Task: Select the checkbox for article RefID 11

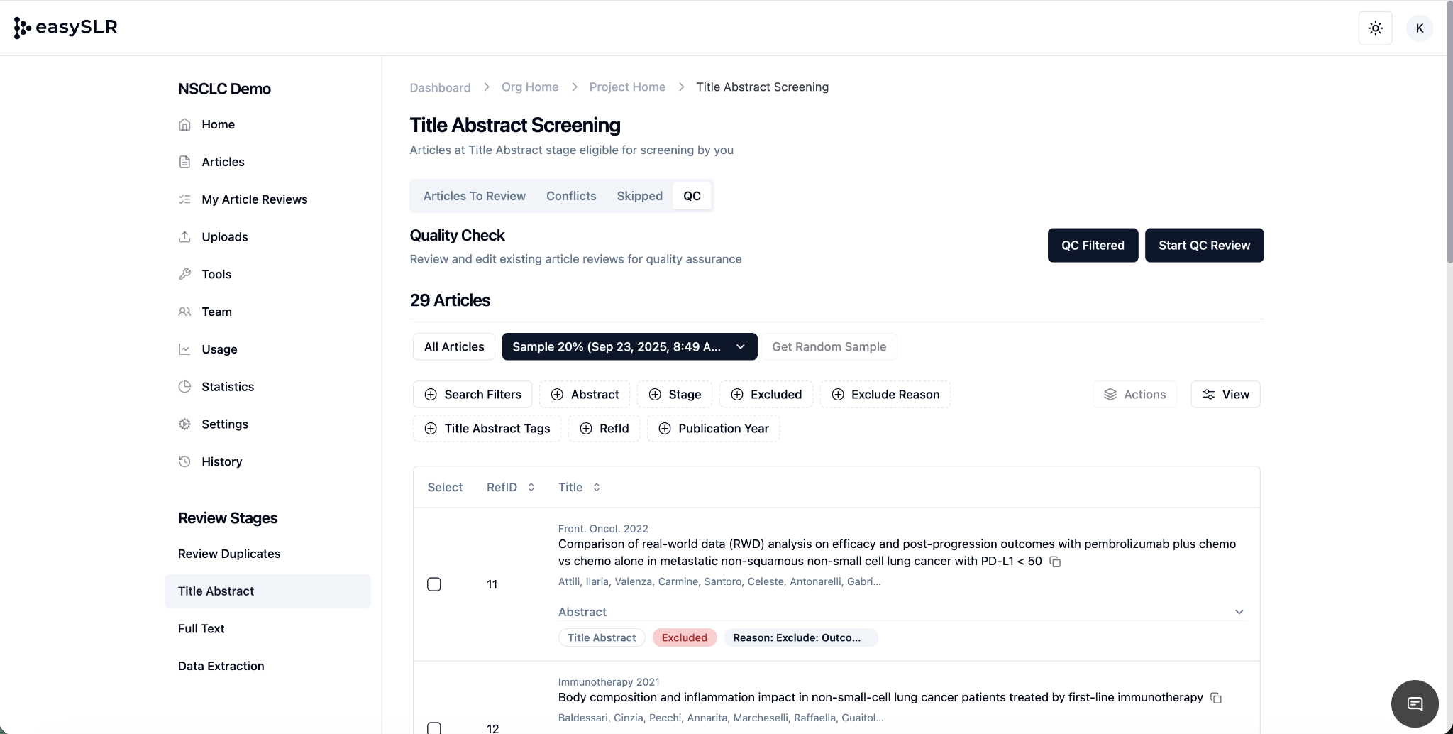Action: tap(434, 584)
